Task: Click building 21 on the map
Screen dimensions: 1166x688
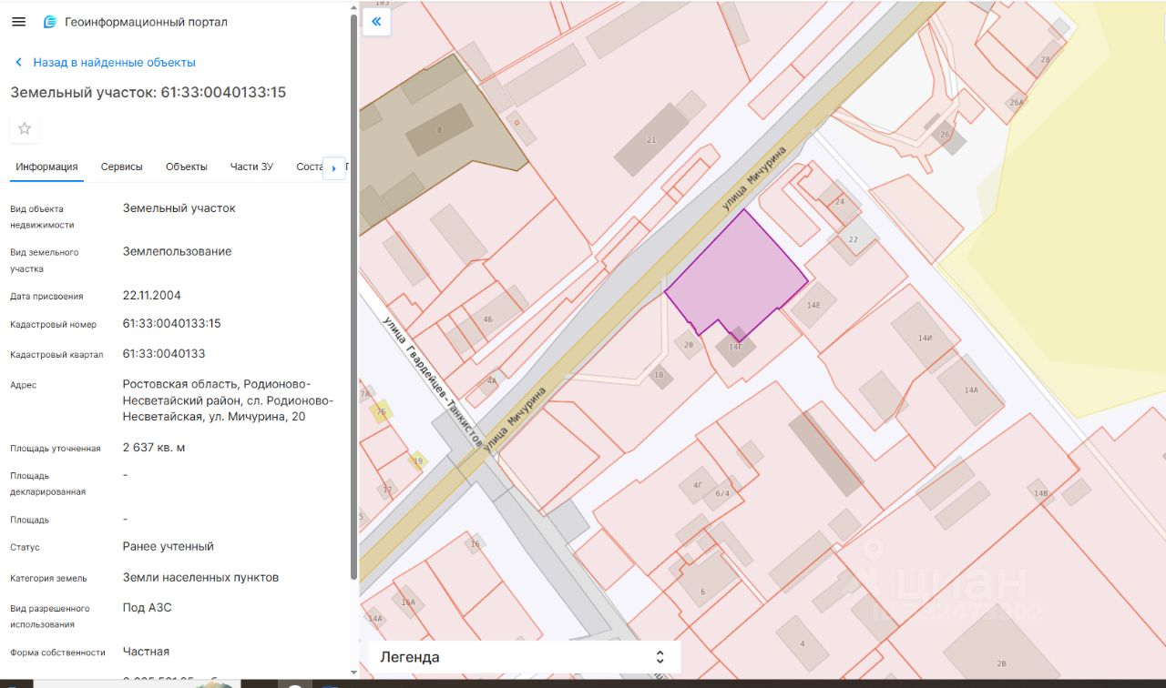Action: click(650, 139)
